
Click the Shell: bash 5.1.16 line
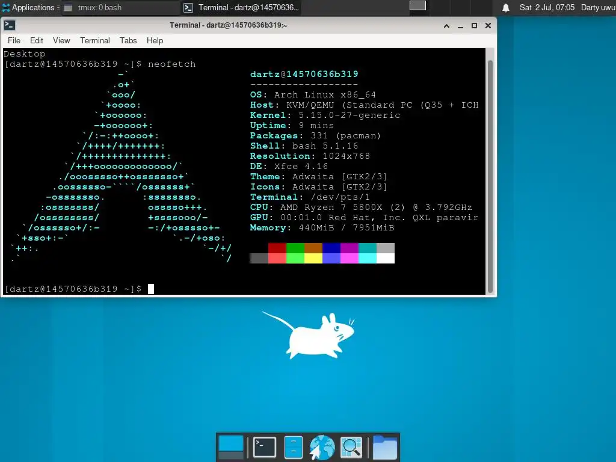click(304, 146)
